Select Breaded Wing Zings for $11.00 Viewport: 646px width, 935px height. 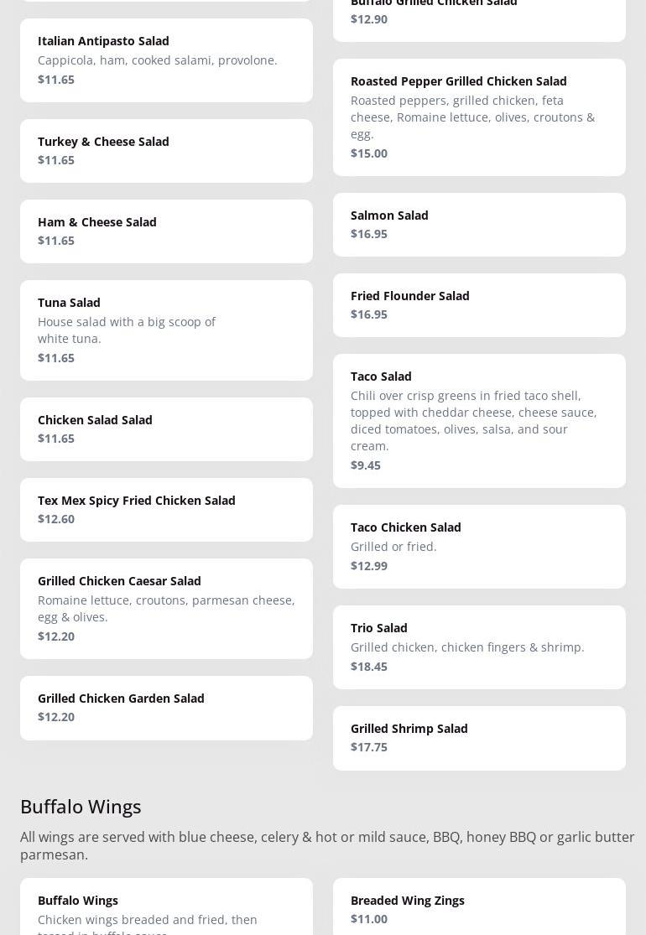pyautogui.click(x=479, y=909)
